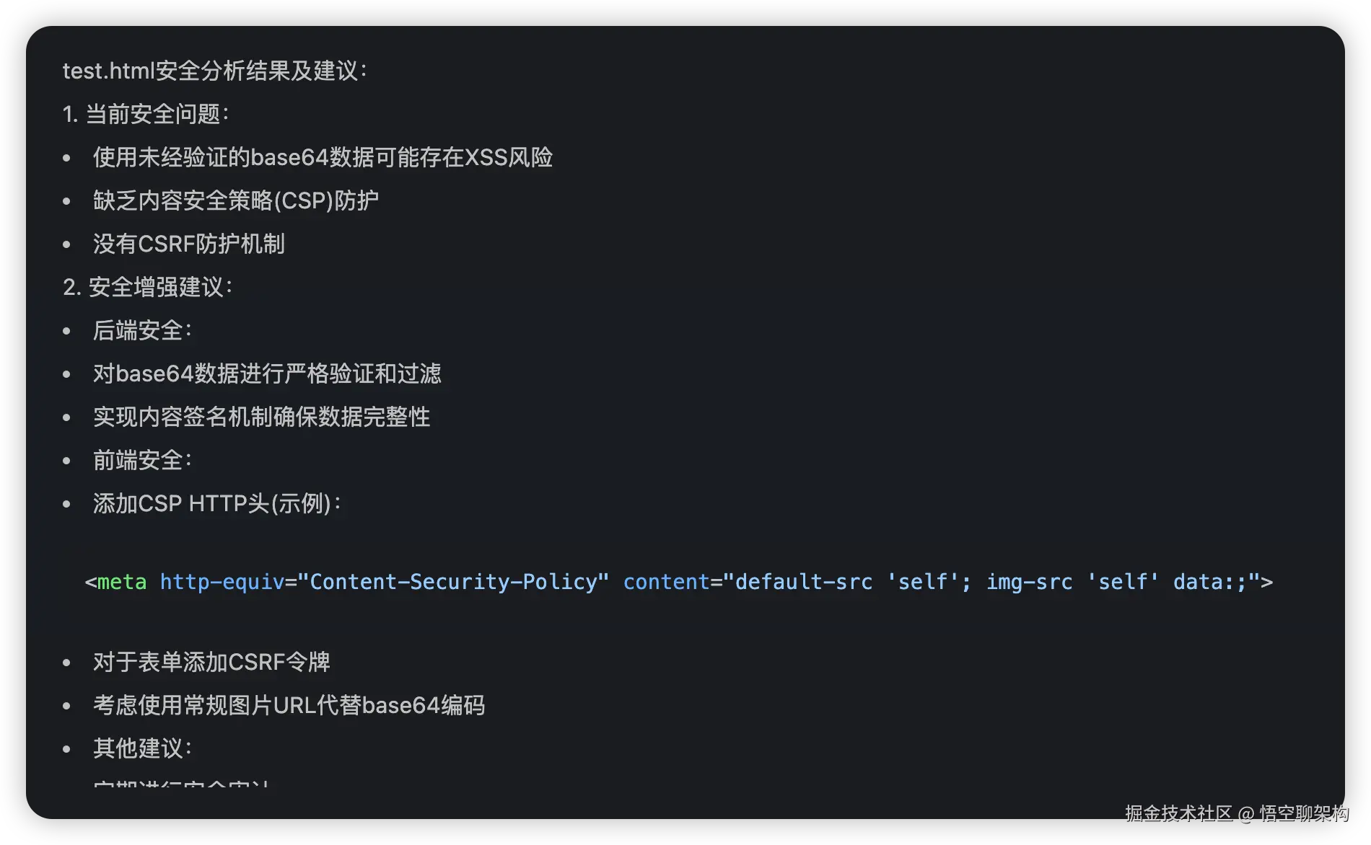The width and height of the screenshot is (1371, 845).
Task: Click "对base64数据进行严格验证和过滤" text
Action: [267, 373]
